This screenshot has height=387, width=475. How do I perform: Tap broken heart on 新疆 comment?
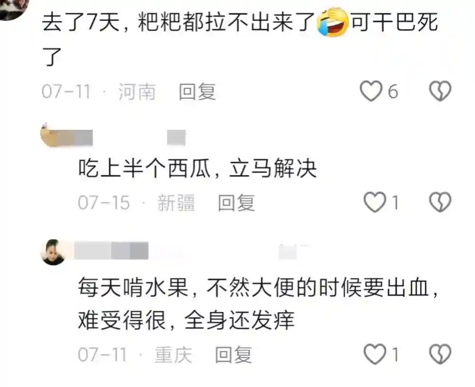(440, 202)
